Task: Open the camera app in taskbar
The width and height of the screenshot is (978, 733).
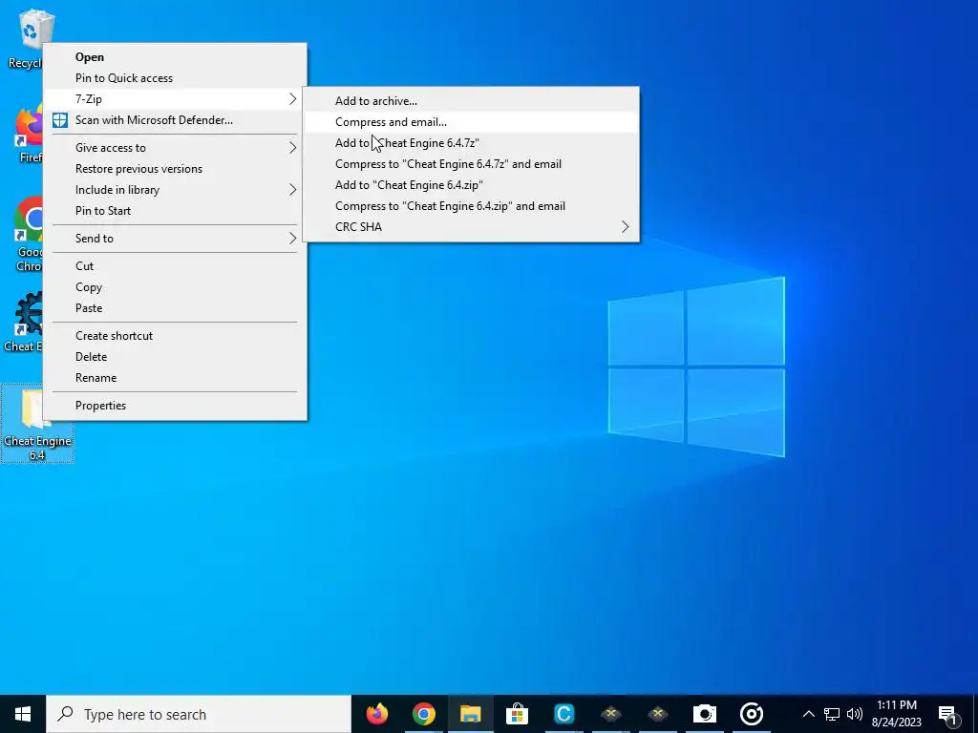Action: [x=704, y=714]
